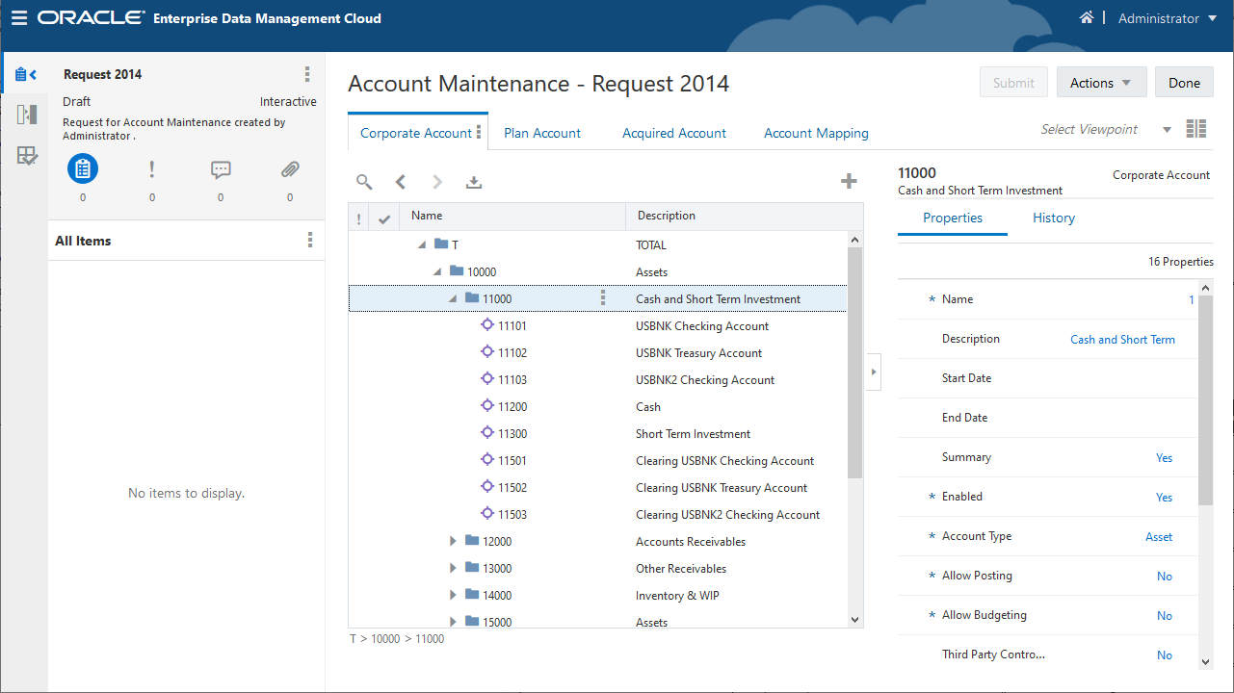Open the Select Viewpoint dropdown
The height and width of the screenshot is (693, 1234).
1167,130
